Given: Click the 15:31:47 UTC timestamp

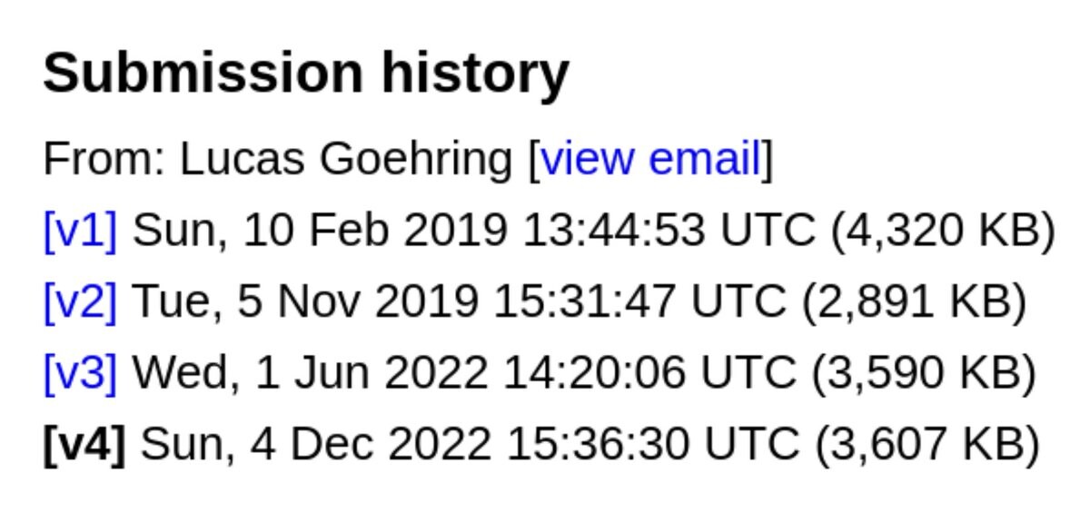Looking at the screenshot, I should [x=640, y=301].
